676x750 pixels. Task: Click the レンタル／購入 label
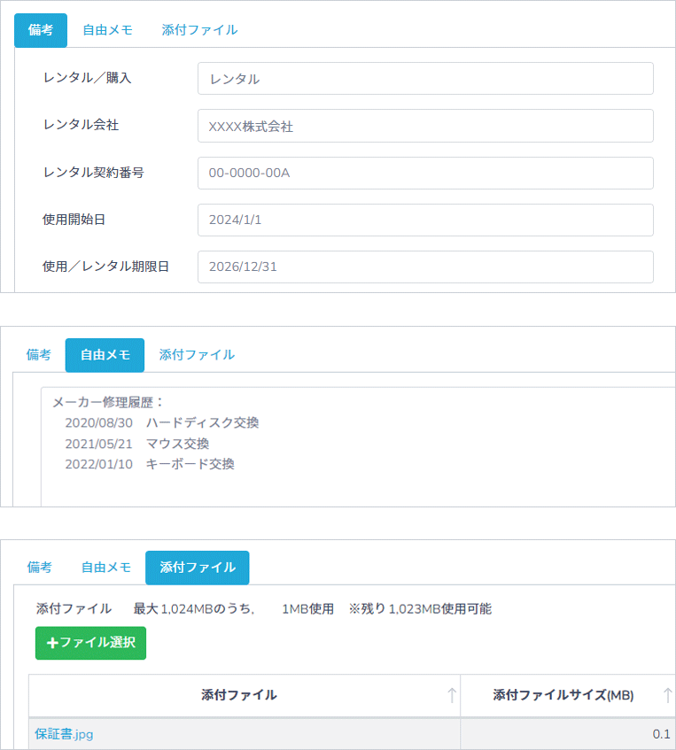pyautogui.click(x=87, y=78)
